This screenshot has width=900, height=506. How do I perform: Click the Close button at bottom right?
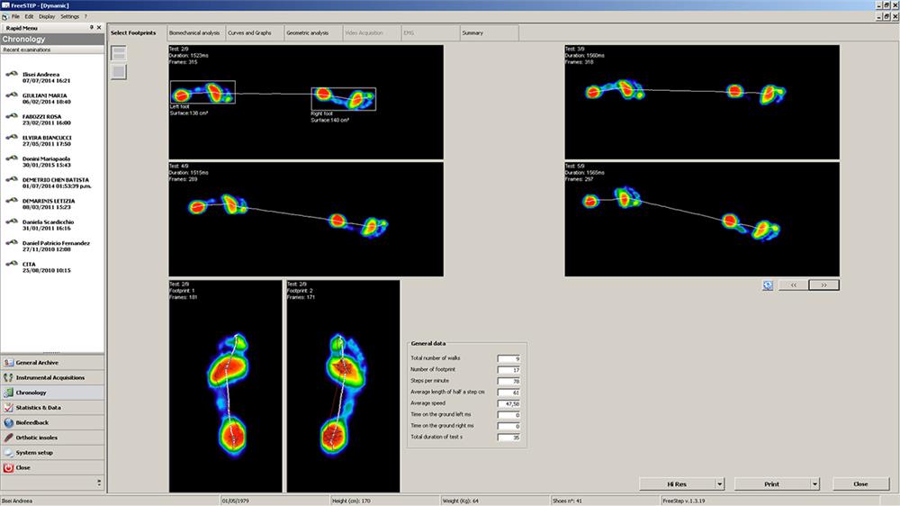click(x=860, y=484)
